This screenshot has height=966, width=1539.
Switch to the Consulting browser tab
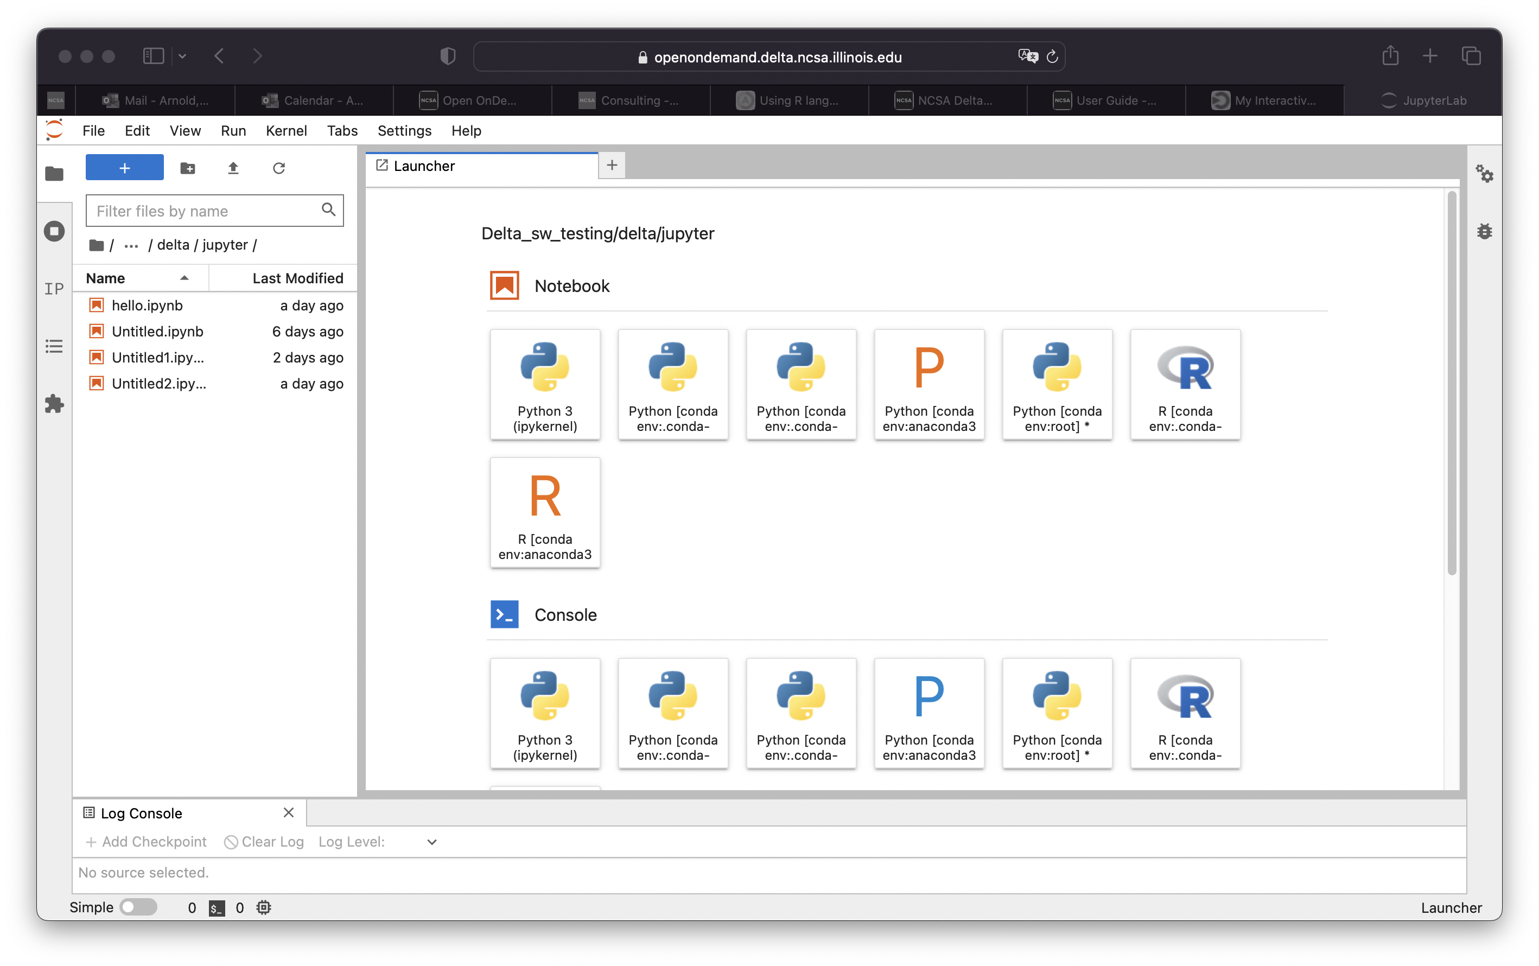tap(629, 100)
